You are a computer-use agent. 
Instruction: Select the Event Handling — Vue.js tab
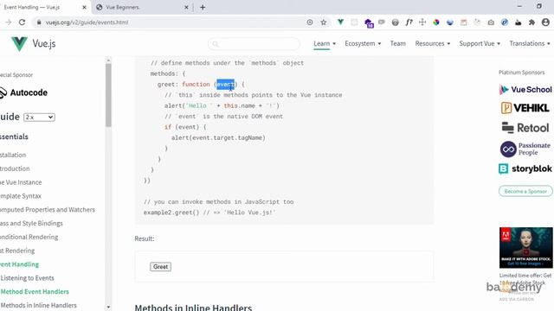tap(42, 7)
